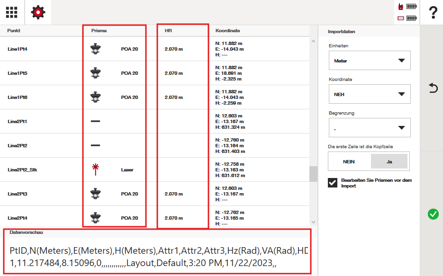Confirm import with green checkmark
This screenshot has width=443, height=276.
click(433, 214)
